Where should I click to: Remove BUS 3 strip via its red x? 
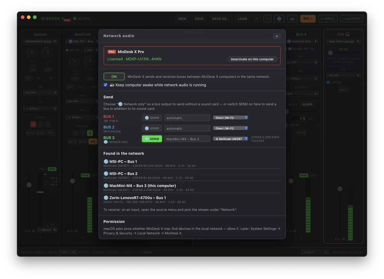click(x=301, y=238)
